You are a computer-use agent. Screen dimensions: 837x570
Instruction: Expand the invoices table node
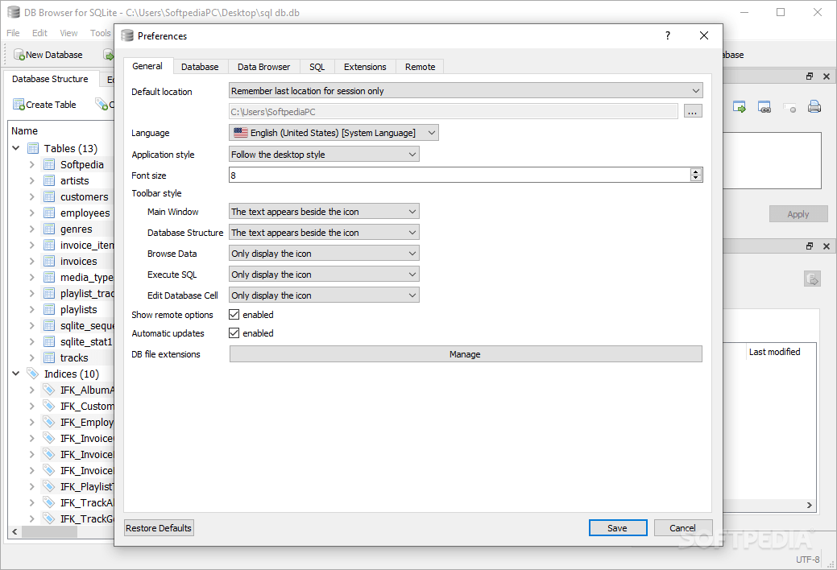[x=32, y=261]
